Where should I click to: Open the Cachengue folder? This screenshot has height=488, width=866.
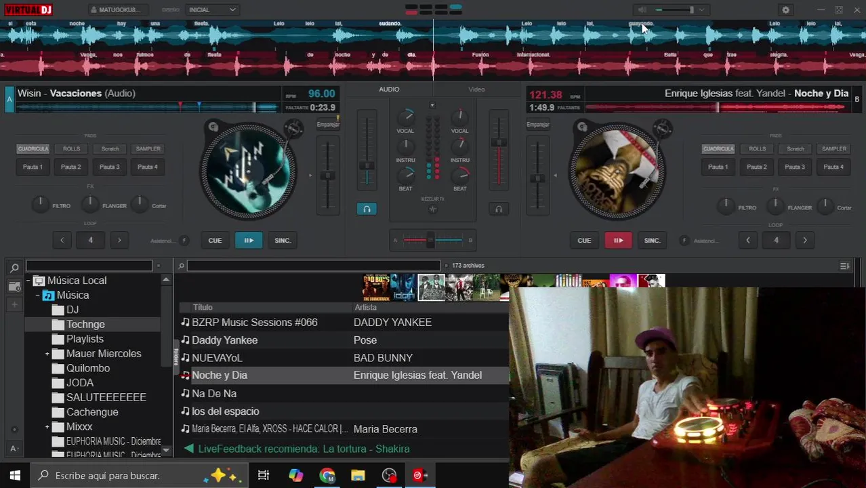tap(92, 412)
